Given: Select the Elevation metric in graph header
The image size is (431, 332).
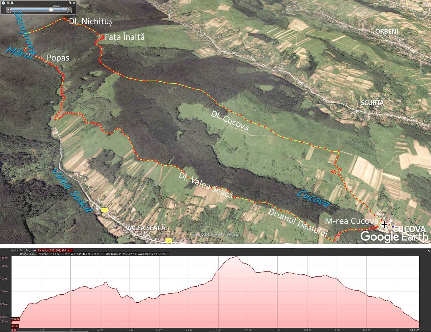Looking at the screenshot, I should pos(55,251).
